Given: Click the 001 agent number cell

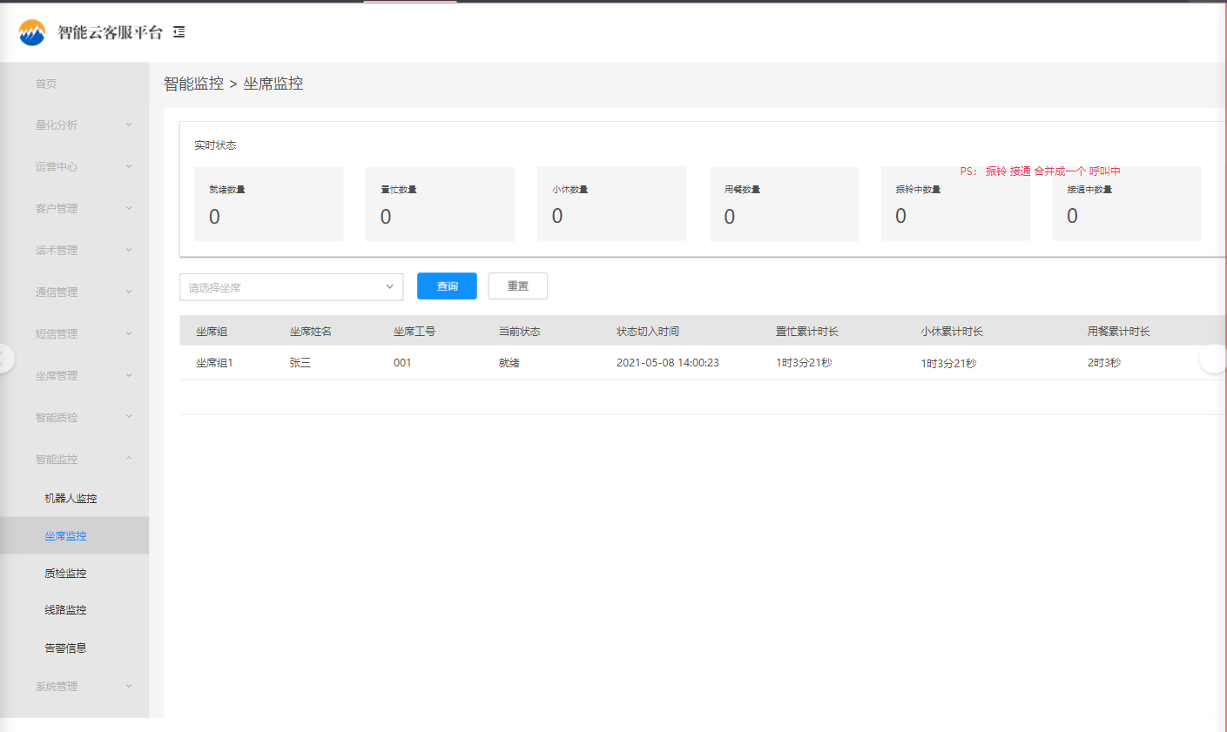Looking at the screenshot, I should 402,363.
